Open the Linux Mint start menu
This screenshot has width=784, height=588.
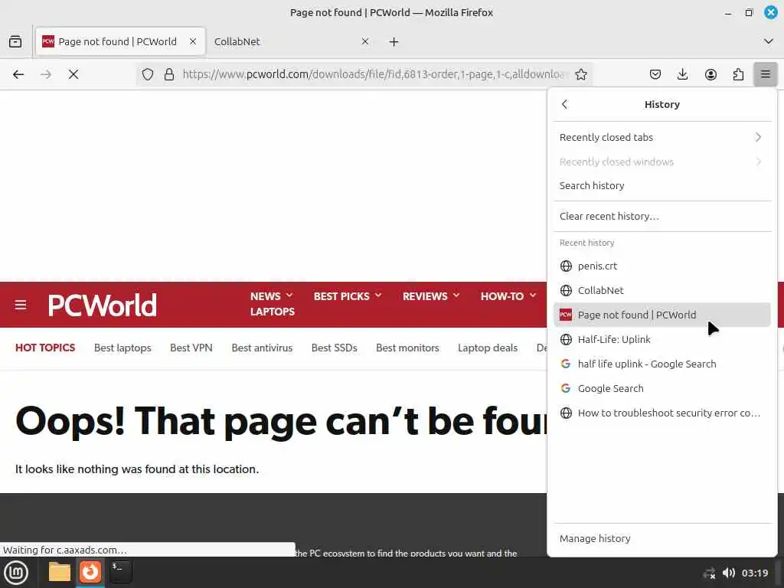(16, 573)
